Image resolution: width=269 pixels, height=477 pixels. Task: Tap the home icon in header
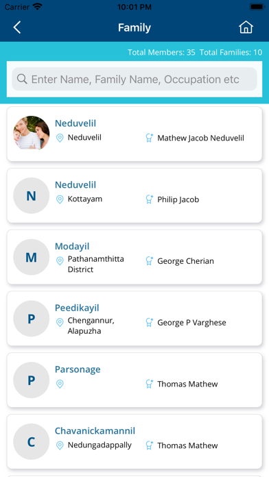246,27
